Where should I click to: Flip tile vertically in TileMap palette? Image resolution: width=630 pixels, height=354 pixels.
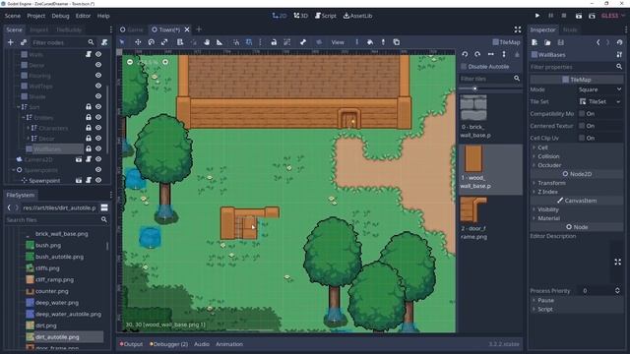click(504, 54)
